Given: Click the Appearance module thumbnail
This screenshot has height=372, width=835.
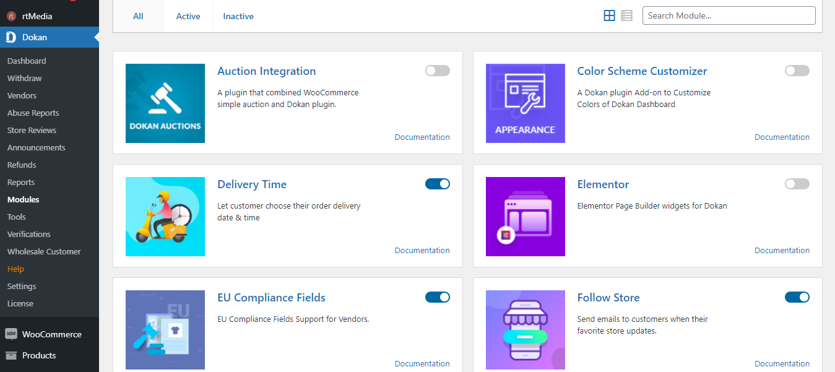Looking at the screenshot, I should 525,103.
